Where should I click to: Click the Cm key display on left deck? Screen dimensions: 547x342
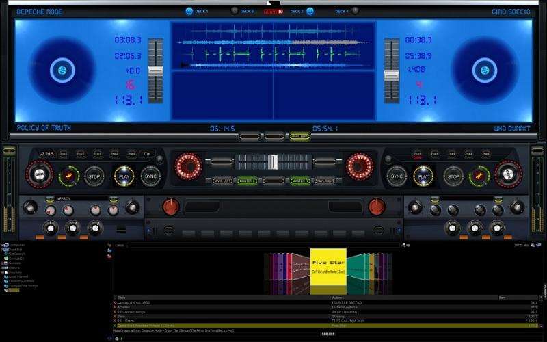147,154
